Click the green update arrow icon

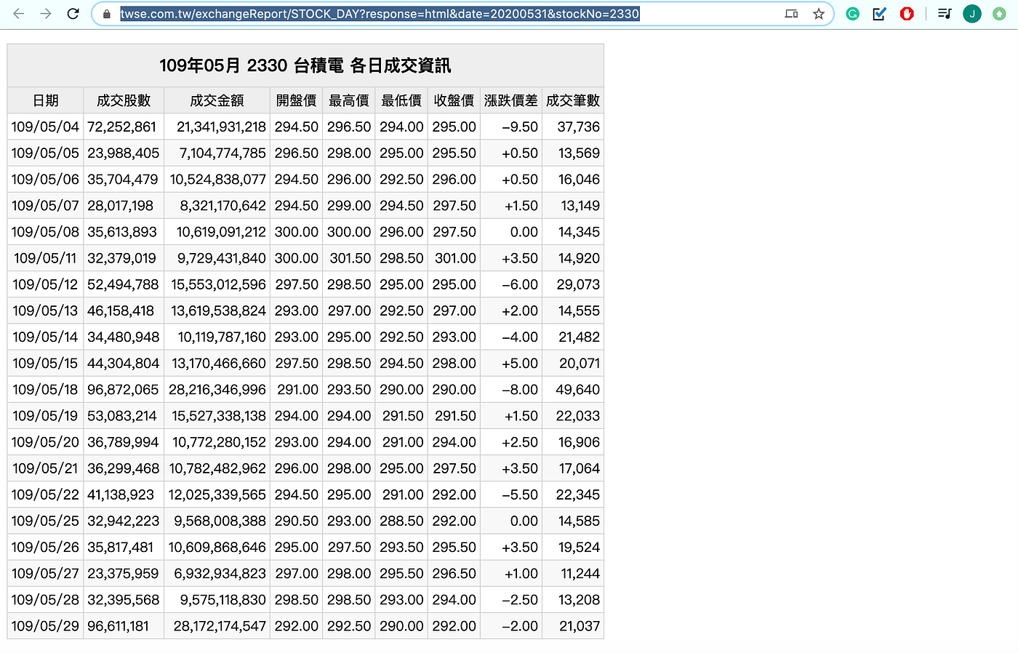[999, 14]
